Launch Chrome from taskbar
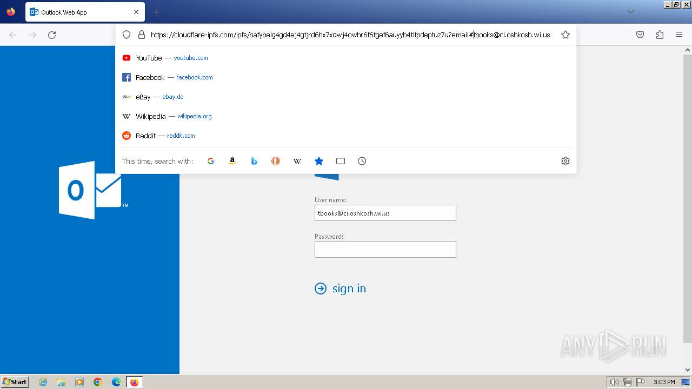The height and width of the screenshot is (389, 692). pos(98,382)
